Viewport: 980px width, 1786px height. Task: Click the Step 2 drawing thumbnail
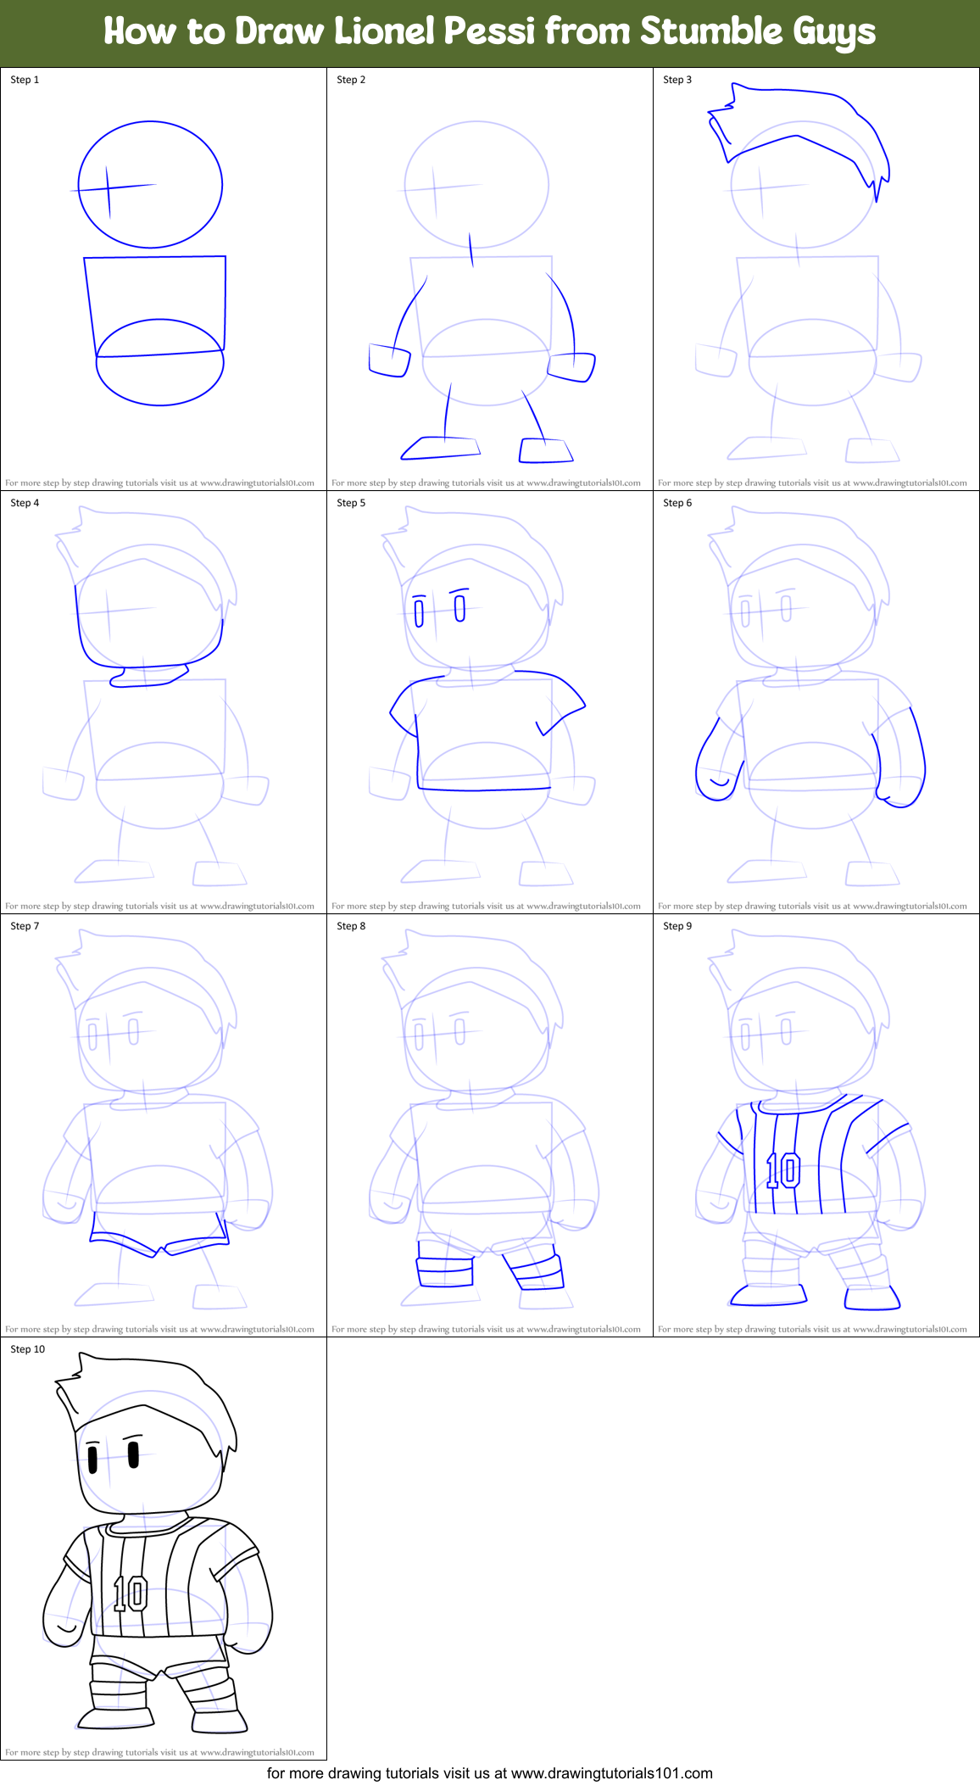[x=490, y=279]
